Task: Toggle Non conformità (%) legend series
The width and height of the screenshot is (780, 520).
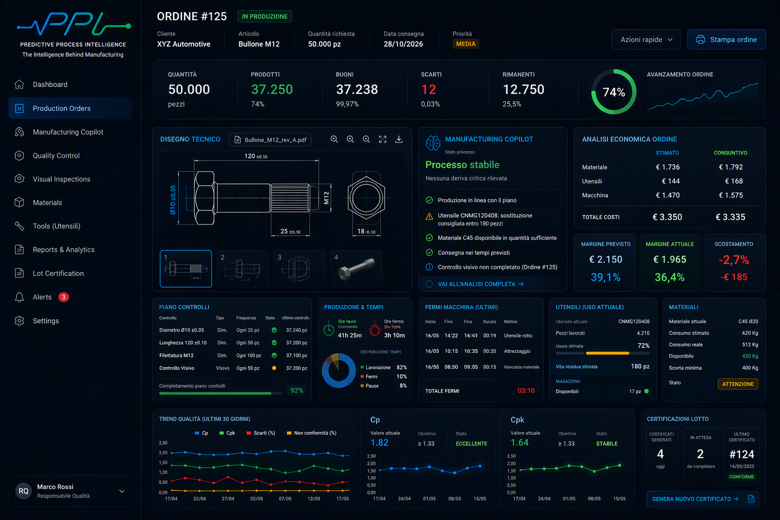Action: (311, 433)
